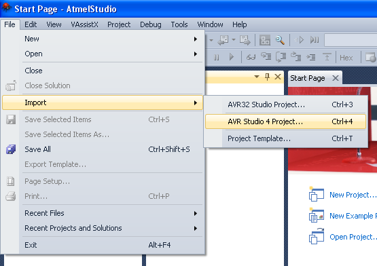377x266 pixels.
Task: Select Project Template import option
Action: (x=285, y=138)
